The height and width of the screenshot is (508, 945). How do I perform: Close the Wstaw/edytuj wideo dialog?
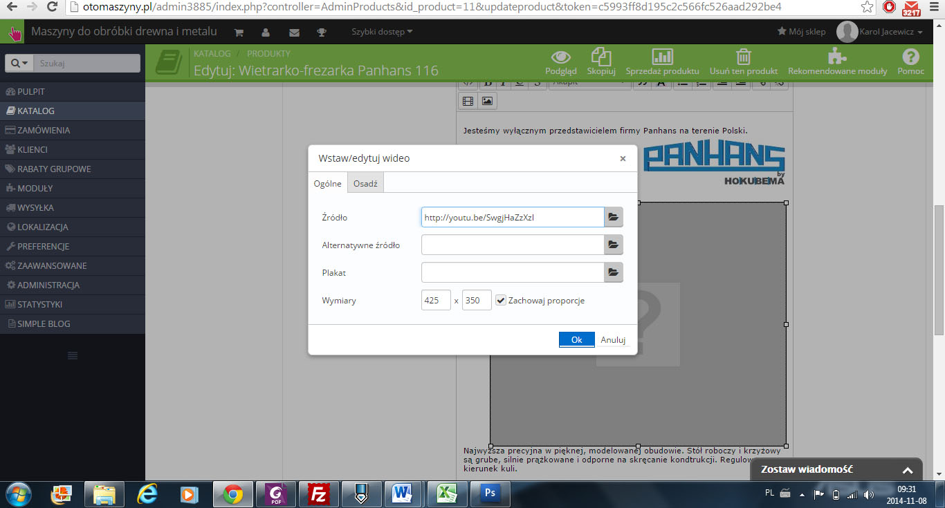coord(623,158)
